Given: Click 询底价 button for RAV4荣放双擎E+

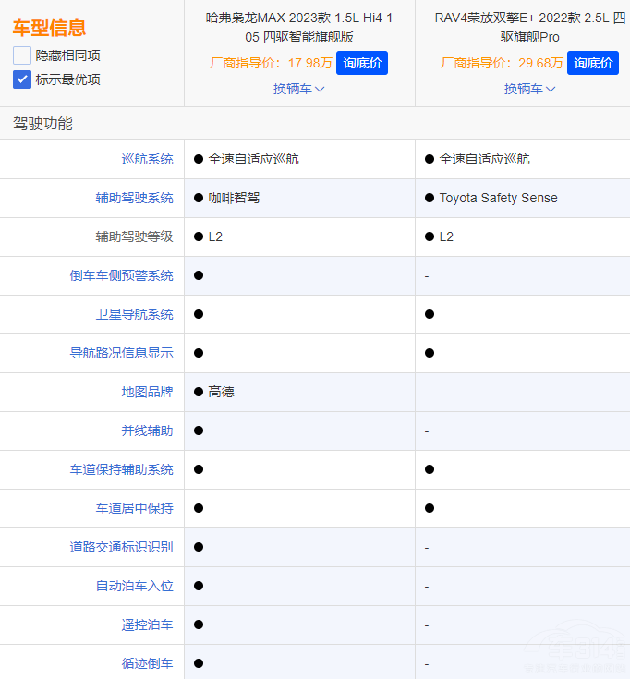Looking at the screenshot, I should point(592,63).
